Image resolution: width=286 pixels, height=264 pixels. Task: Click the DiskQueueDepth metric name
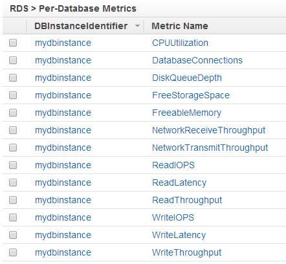coord(187,78)
